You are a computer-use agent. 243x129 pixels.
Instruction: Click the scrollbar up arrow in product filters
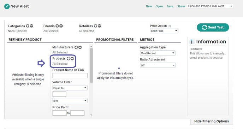point(91,46)
